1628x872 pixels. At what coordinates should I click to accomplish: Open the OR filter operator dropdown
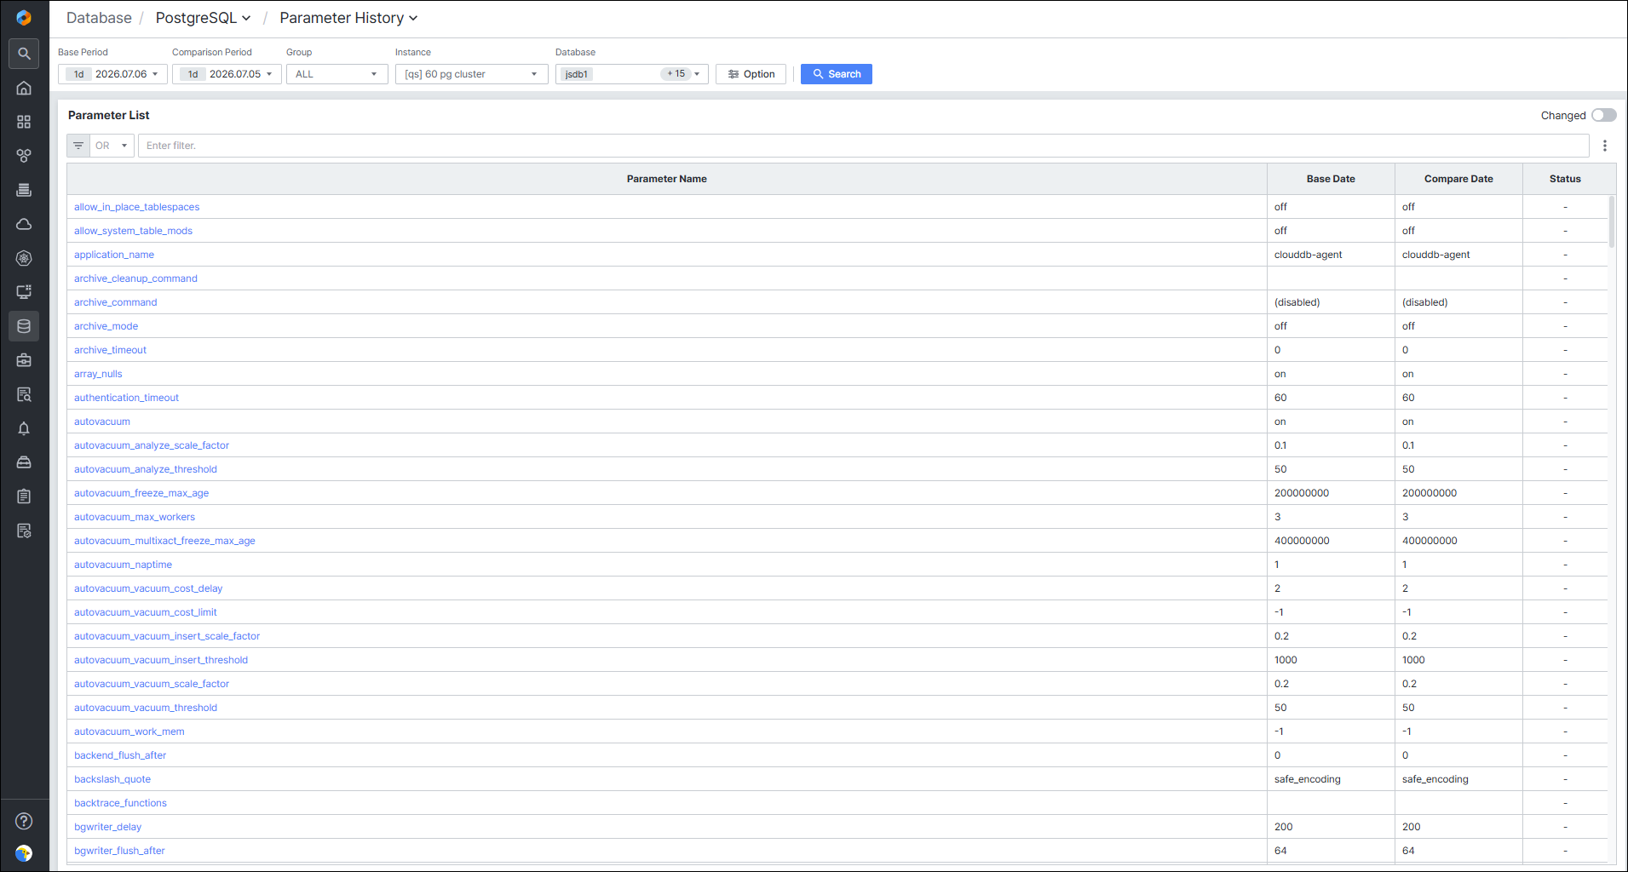tap(112, 146)
